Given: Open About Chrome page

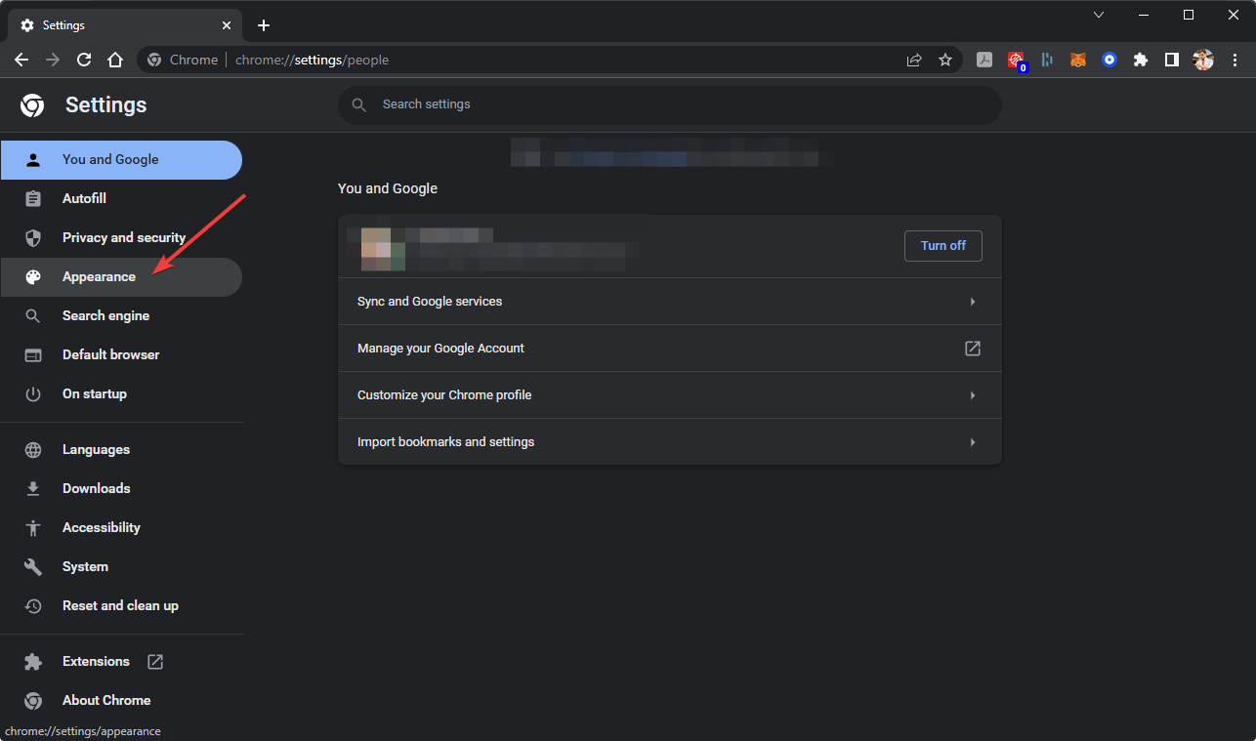Looking at the screenshot, I should tap(121, 701).
